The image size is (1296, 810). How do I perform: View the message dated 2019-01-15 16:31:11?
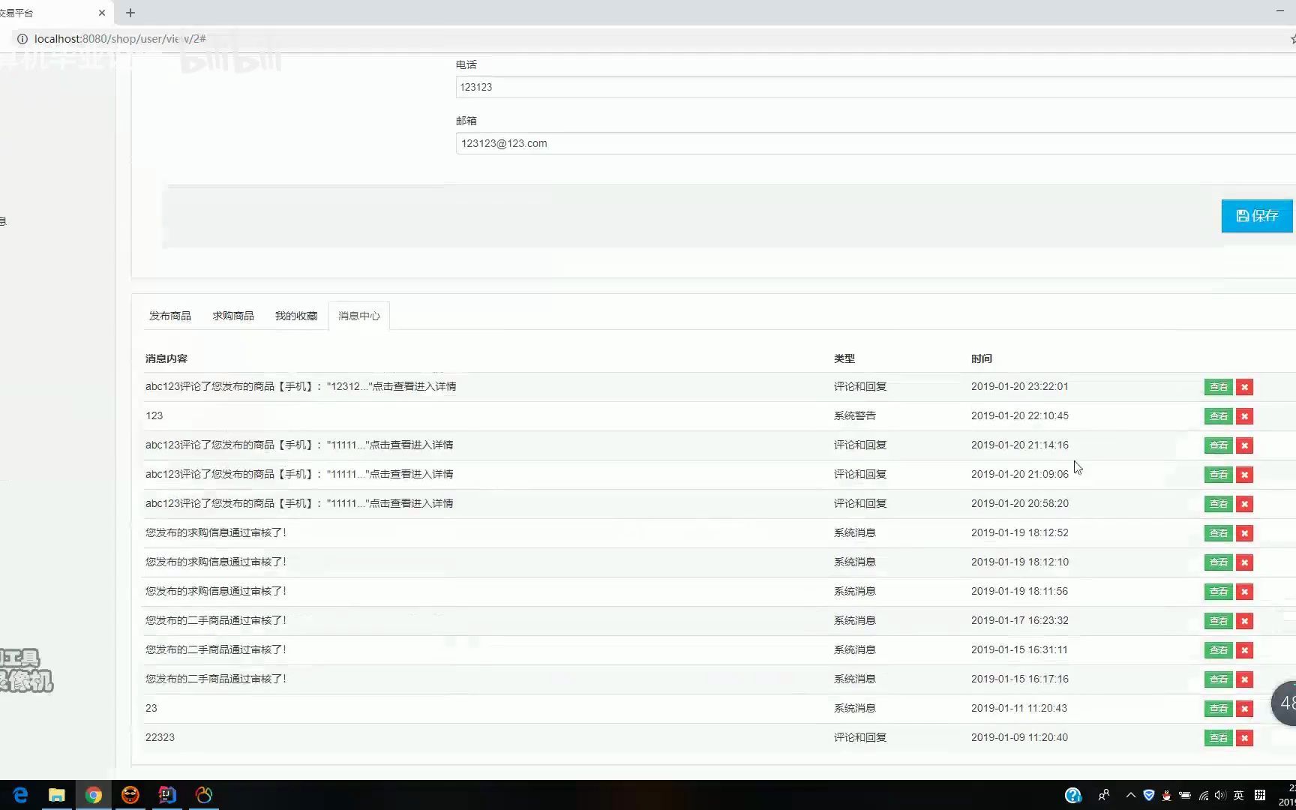click(1219, 650)
